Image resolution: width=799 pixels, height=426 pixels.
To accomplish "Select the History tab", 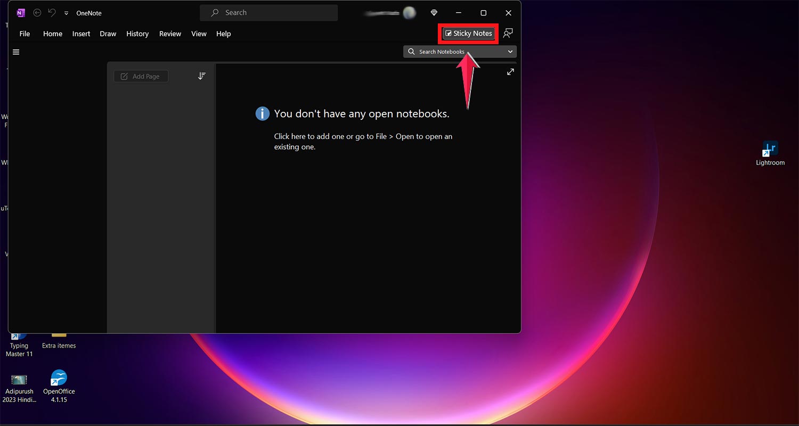I will [137, 34].
